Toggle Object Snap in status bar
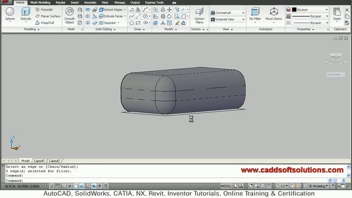This screenshot has width=352, height=198. click(x=76, y=186)
